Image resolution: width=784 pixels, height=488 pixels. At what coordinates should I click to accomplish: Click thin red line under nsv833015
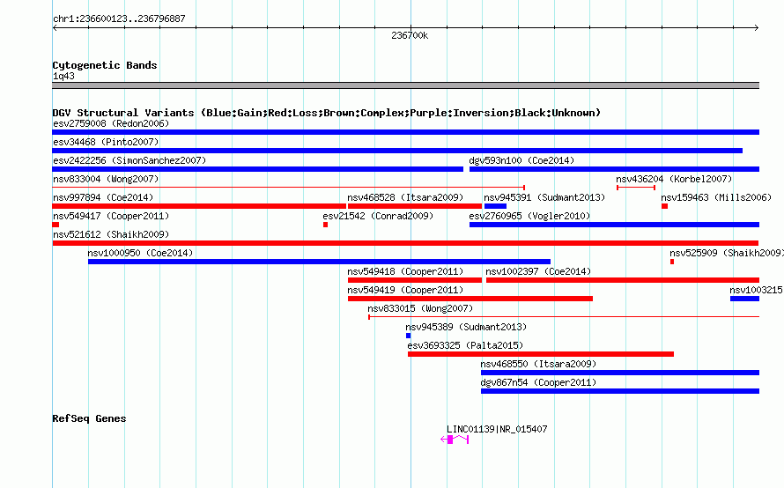564,316
